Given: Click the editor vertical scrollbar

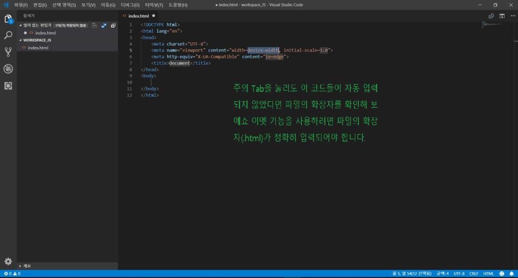Looking at the screenshot, I should 516,146.
